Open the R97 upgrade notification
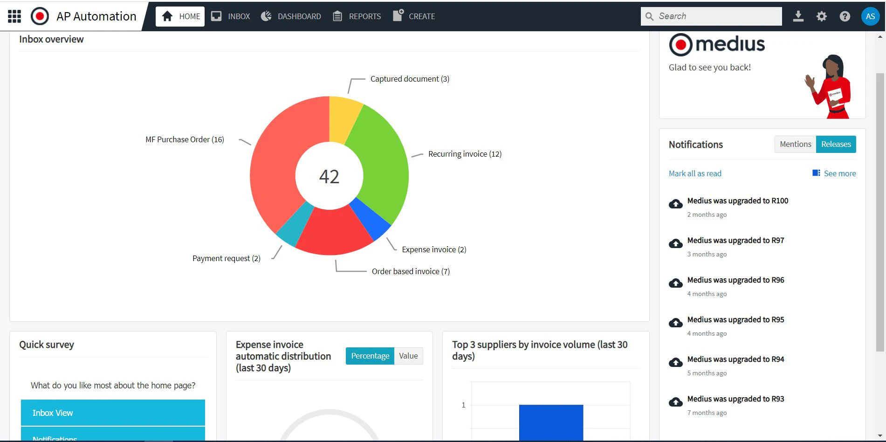This screenshot has width=886, height=442. tap(735, 240)
